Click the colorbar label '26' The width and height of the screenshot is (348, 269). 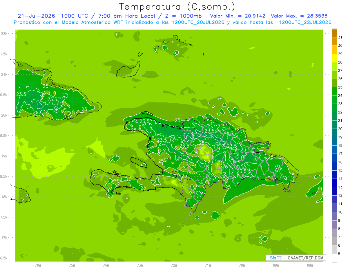click(340, 79)
